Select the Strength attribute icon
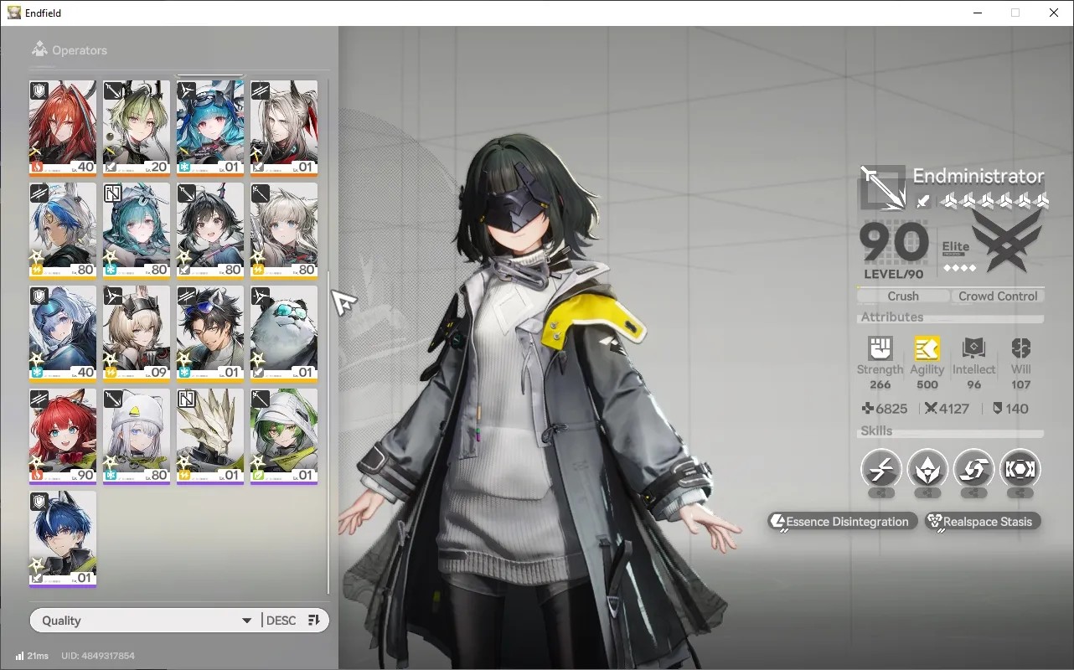The width and height of the screenshot is (1074, 670). (x=880, y=348)
